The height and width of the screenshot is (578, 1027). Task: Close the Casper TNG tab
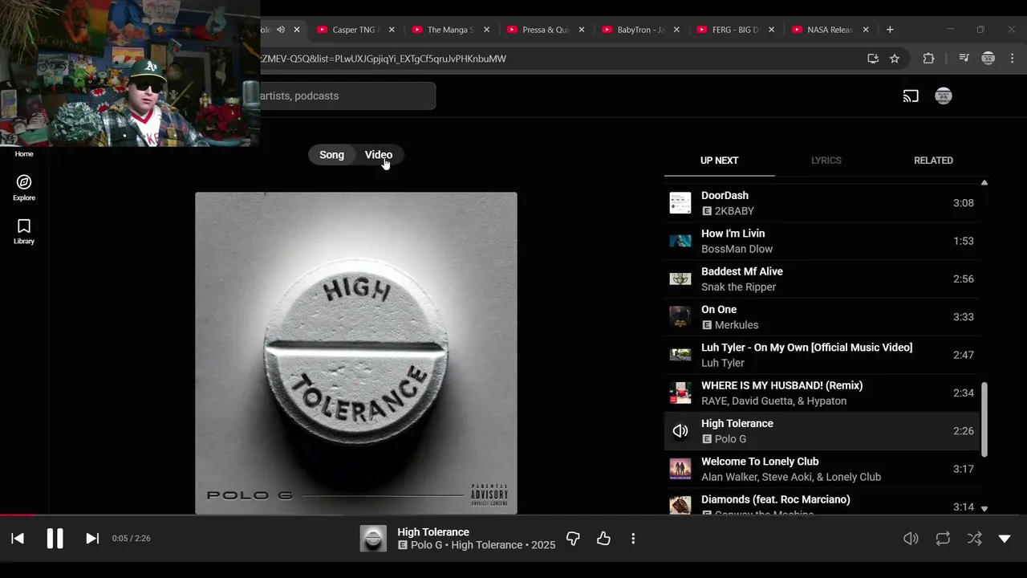(392, 30)
